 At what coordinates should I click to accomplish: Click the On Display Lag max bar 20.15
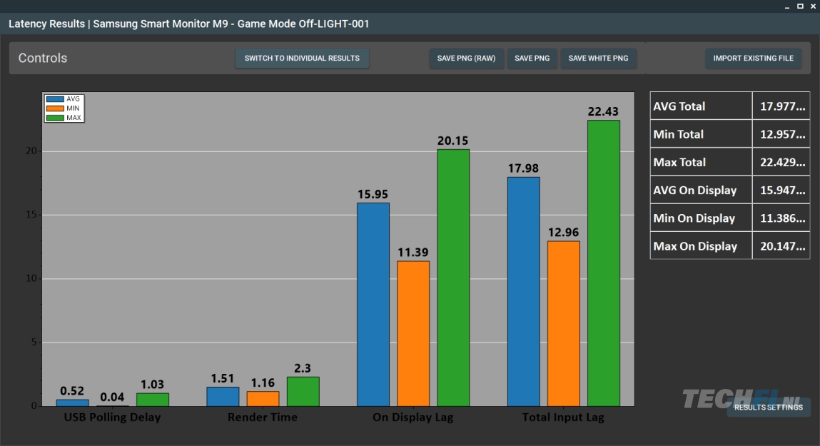tap(453, 278)
